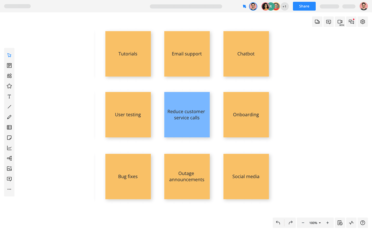Open the image insert tool
Image resolution: width=372 pixels, height=232 pixels.
[9, 169]
